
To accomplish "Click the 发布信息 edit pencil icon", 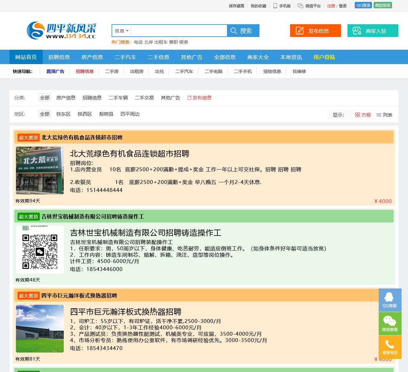I will tap(300, 31).
